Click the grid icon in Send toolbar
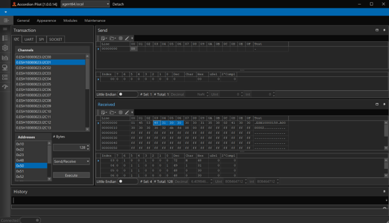Image resolution: width=389 pixels, height=223 pixels. [x=121, y=38]
